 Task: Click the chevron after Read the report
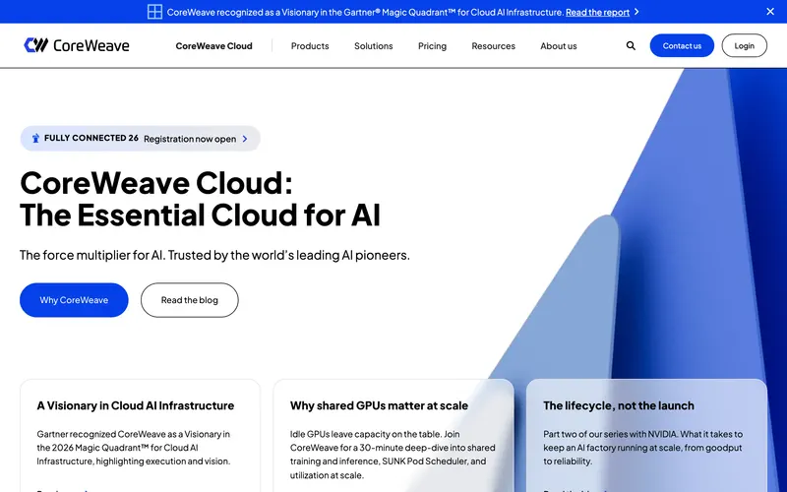pos(636,12)
